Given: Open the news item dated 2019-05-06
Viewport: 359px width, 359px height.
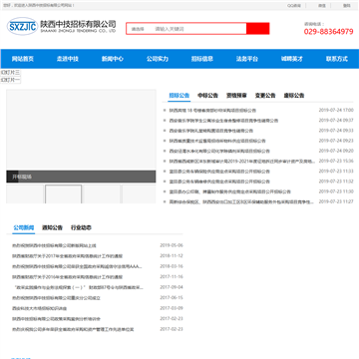Looking at the screenshot, I should point(54,245).
